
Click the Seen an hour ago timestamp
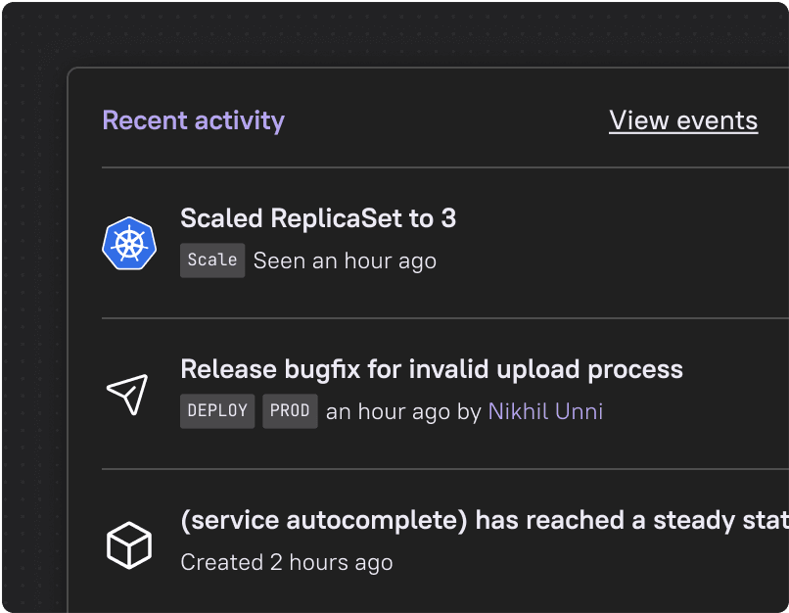pyautogui.click(x=345, y=260)
